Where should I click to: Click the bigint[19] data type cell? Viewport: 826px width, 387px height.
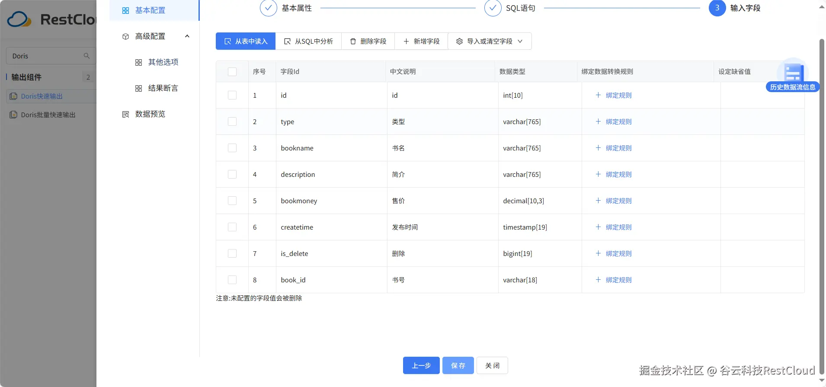[x=540, y=253]
